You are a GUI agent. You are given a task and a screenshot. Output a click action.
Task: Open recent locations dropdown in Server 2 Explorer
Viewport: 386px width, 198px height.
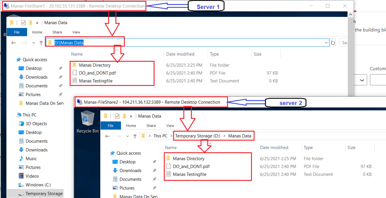click(x=127, y=136)
